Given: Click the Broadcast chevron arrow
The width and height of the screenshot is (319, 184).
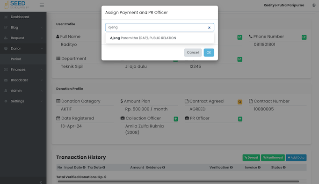Looking at the screenshot, I should pos(42,80).
